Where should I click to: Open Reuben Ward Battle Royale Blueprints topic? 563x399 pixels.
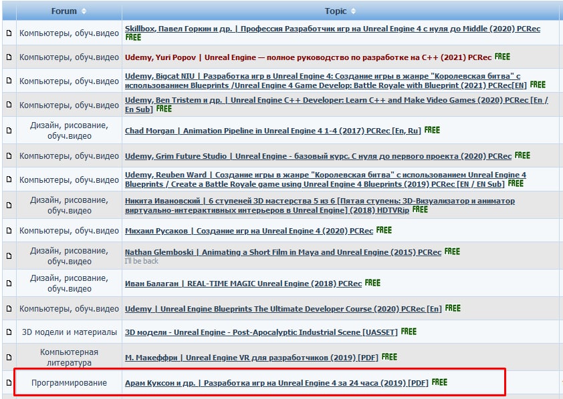326,179
